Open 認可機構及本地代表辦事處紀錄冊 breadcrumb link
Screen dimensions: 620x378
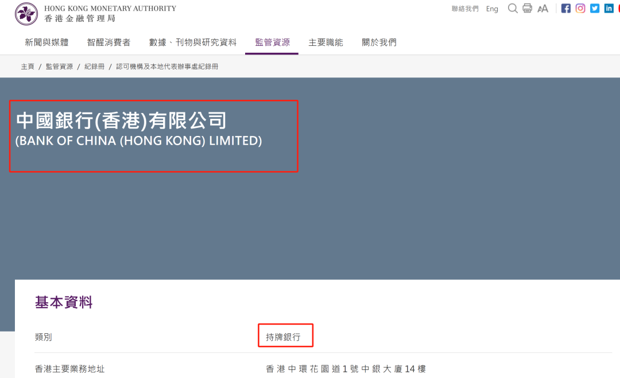coord(167,67)
